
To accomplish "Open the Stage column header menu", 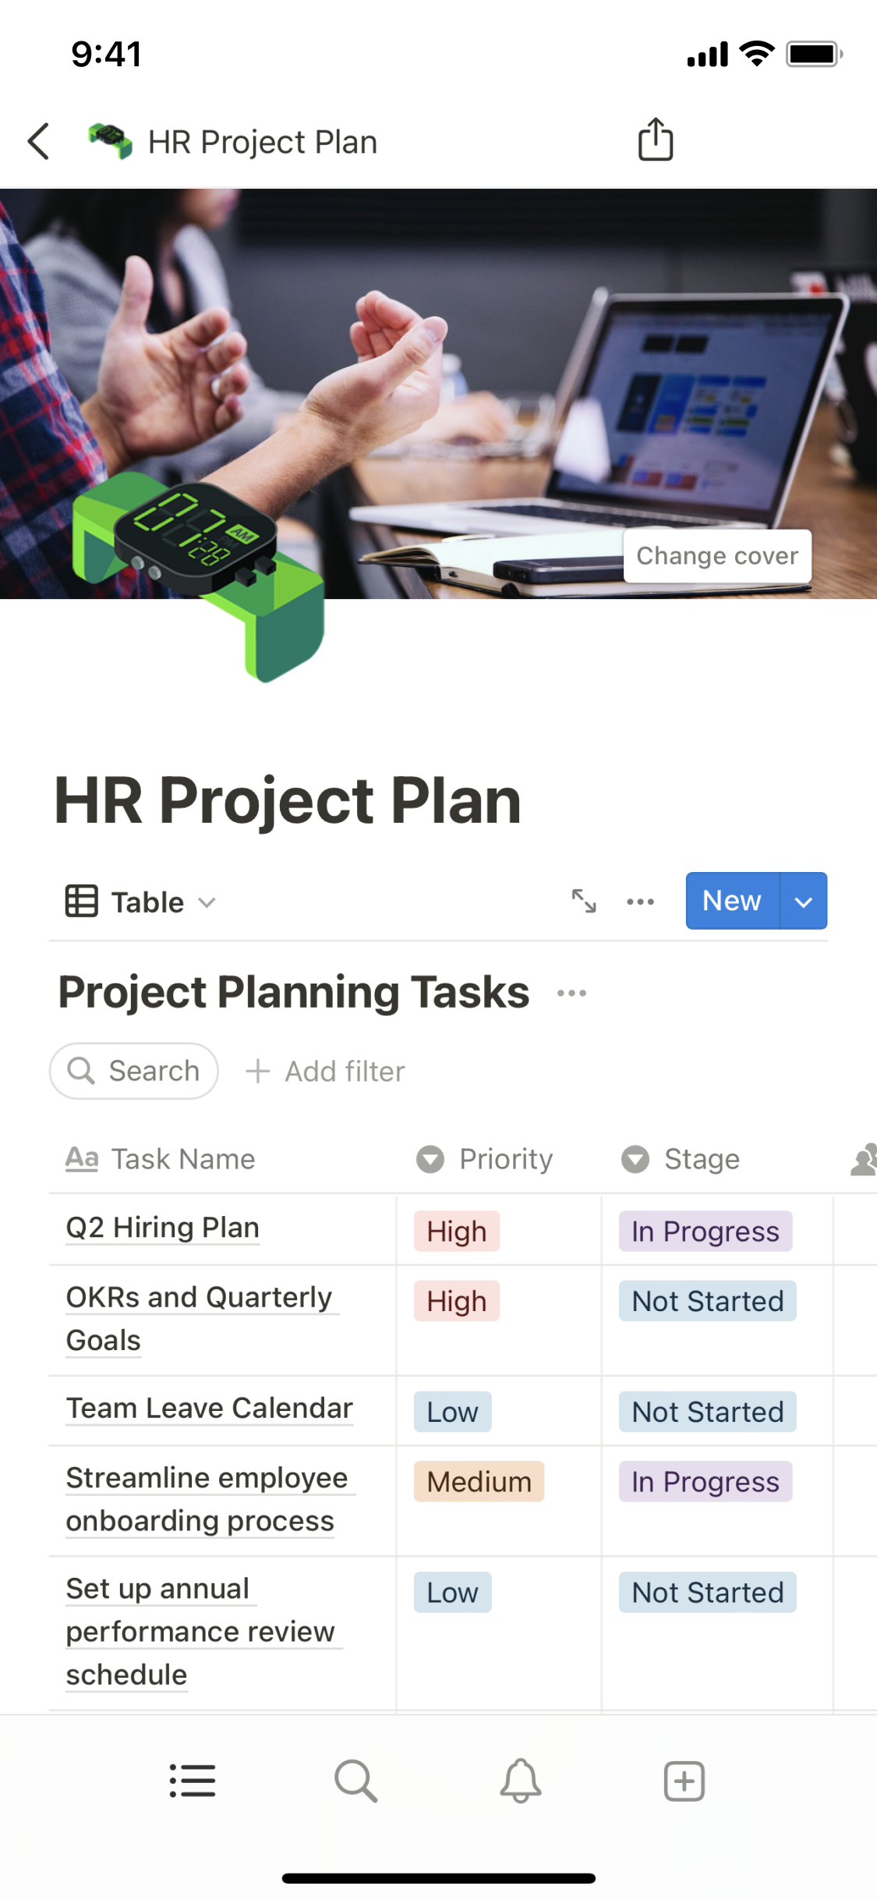I will click(x=681, y=1159).
